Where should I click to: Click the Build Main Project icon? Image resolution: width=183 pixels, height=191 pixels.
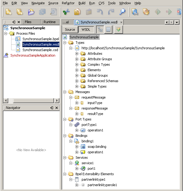click(135, 12)
